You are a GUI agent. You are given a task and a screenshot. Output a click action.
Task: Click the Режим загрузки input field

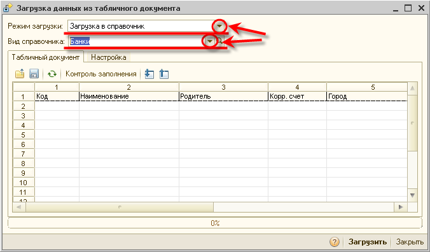tap(141, 26)
